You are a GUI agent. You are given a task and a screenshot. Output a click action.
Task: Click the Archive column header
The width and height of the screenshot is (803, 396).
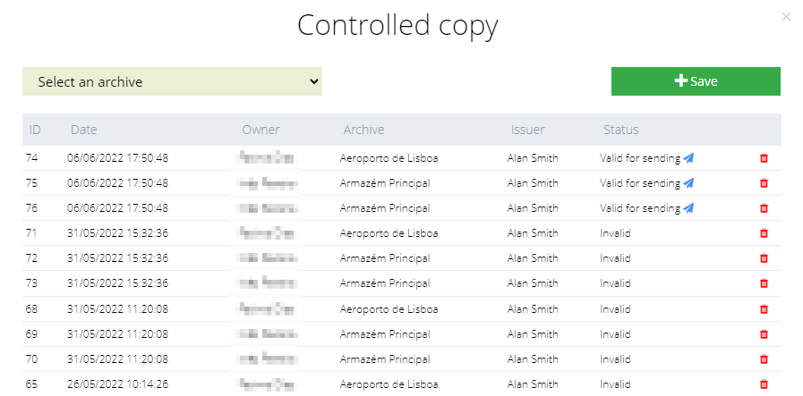coord(363,130)
